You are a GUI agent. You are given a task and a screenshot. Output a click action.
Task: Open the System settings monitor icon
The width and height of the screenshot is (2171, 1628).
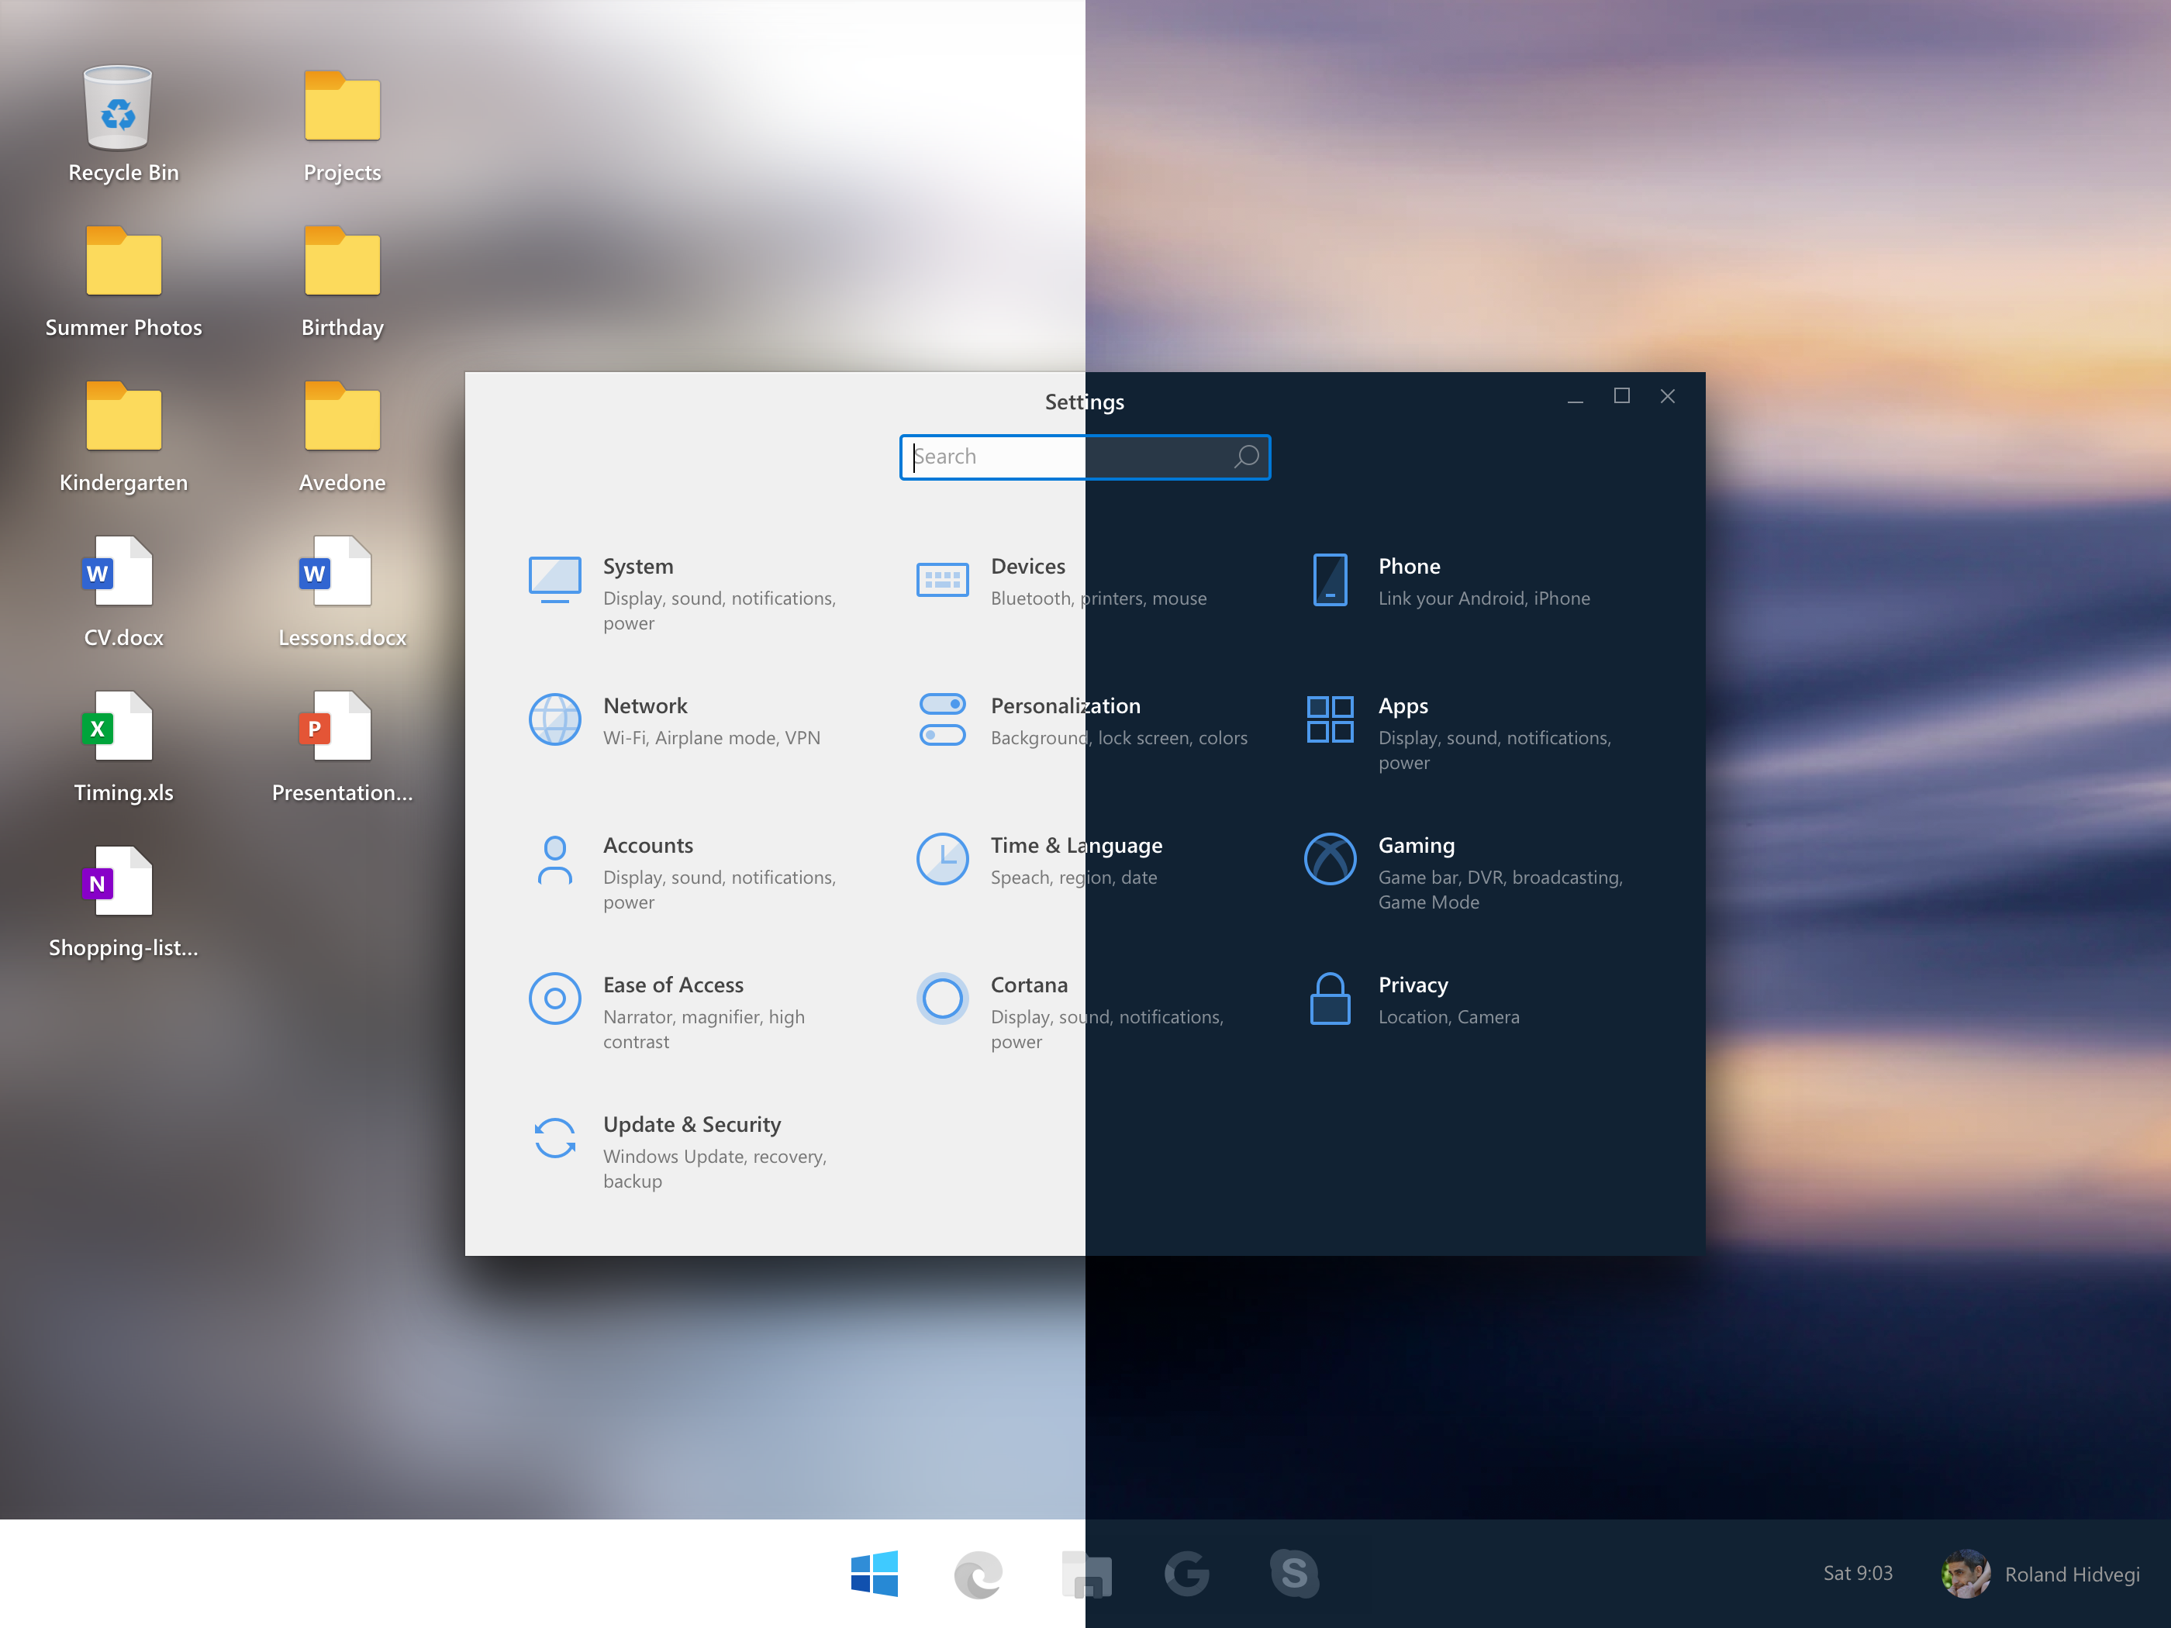(x=554, y=579)
